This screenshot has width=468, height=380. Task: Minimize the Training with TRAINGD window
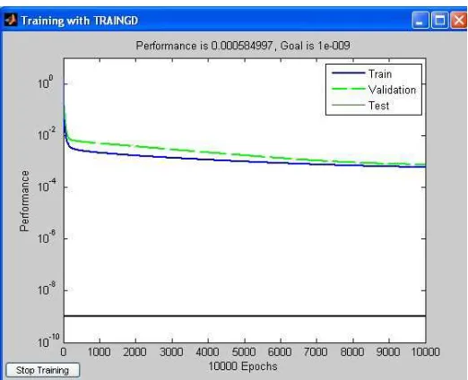pos(420,21)
